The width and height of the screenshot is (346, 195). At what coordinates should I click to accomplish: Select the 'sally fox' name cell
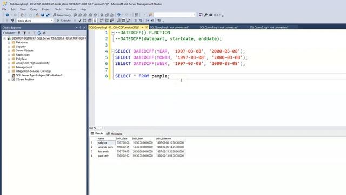(106, 143)
